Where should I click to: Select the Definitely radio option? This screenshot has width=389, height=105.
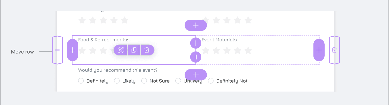coord(81,81)
